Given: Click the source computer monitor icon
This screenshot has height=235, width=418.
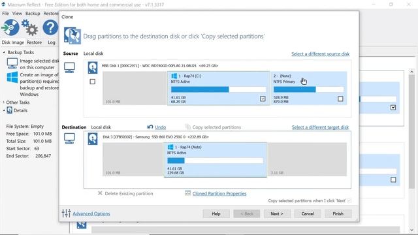Looking at the screenshot, I should click(x=69, y=68).
